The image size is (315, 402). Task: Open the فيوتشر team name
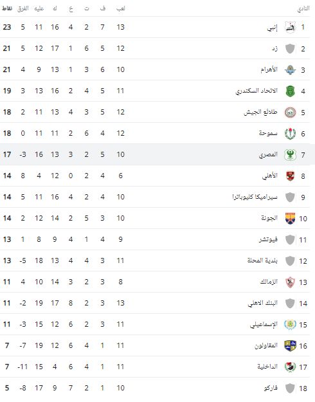tap(268, 239)
